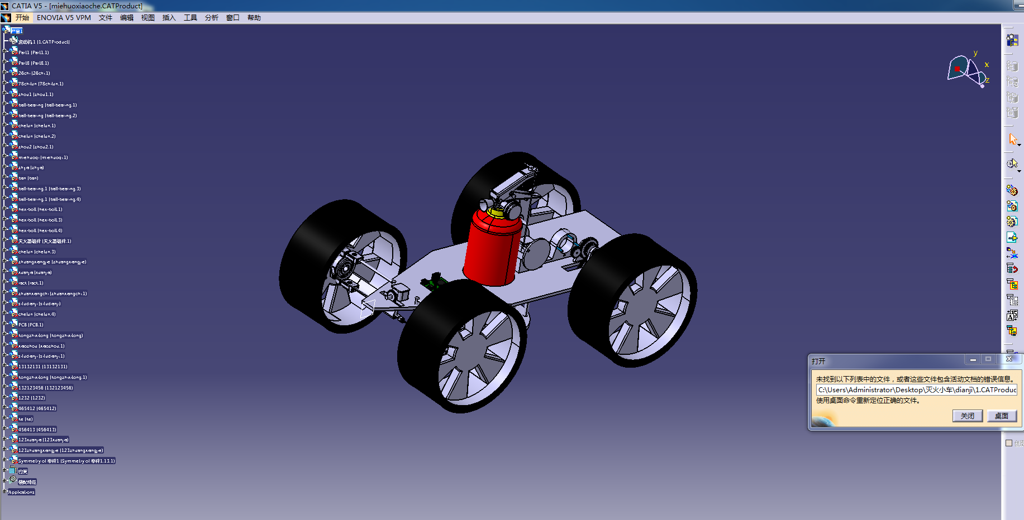This screenshot has width=1024, height=520.
Task: Expand the 约束 constraints node
Action: (x=5, y=470)
